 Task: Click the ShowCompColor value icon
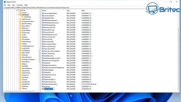coord(43,37)
